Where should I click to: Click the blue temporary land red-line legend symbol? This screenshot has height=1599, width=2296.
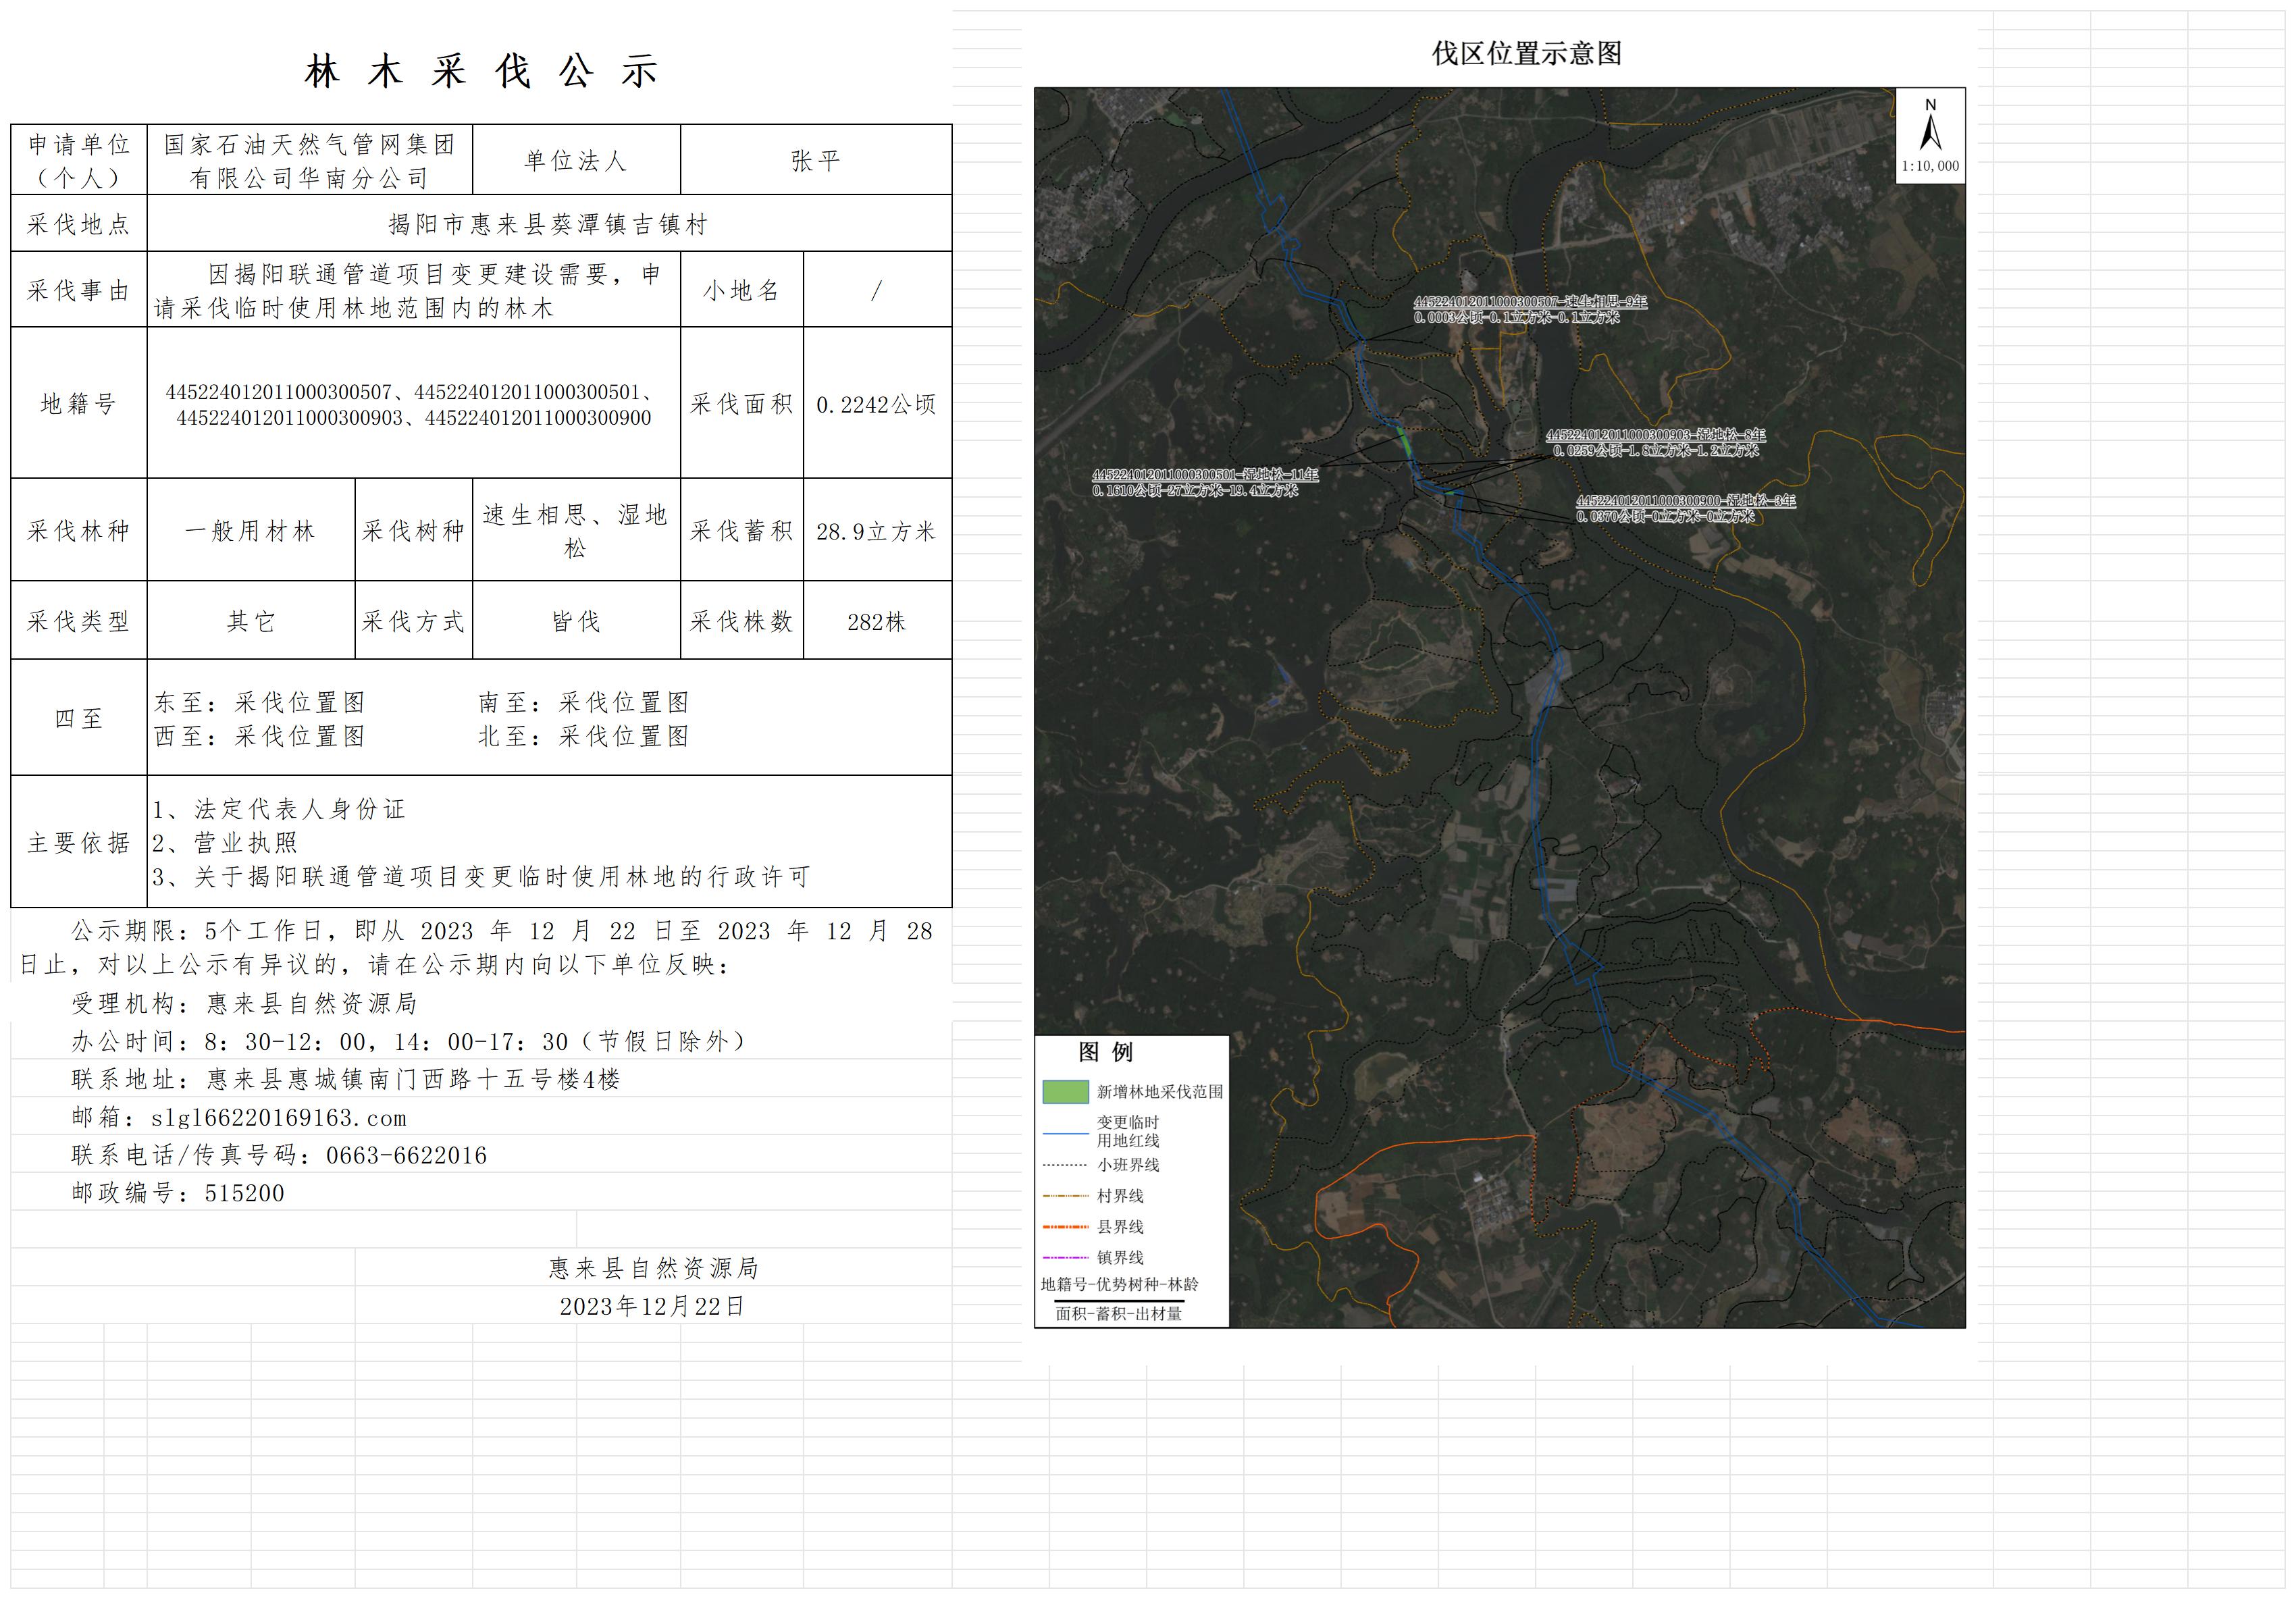point(1065,1133)
